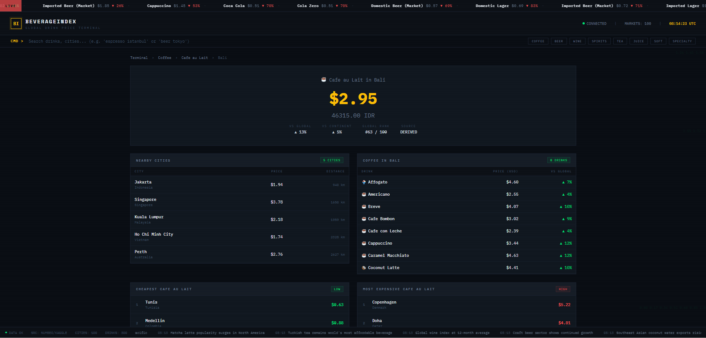Open the Jakarta nearby city row

240,185
